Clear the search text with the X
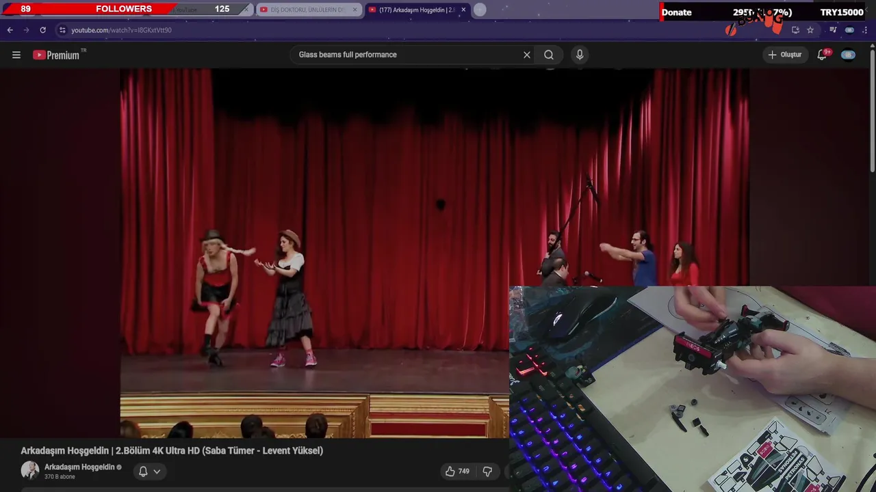Viewport: 876px width, 492px height. pyautogui.click(x=527, y=55)
